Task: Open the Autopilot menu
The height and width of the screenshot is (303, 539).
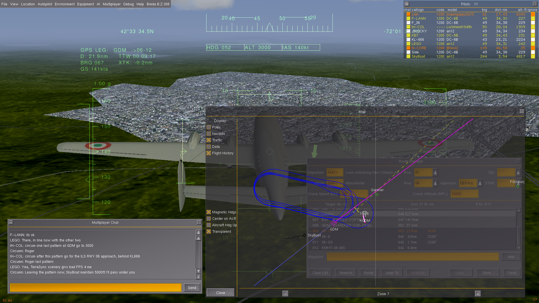Action: pos(45,4)
